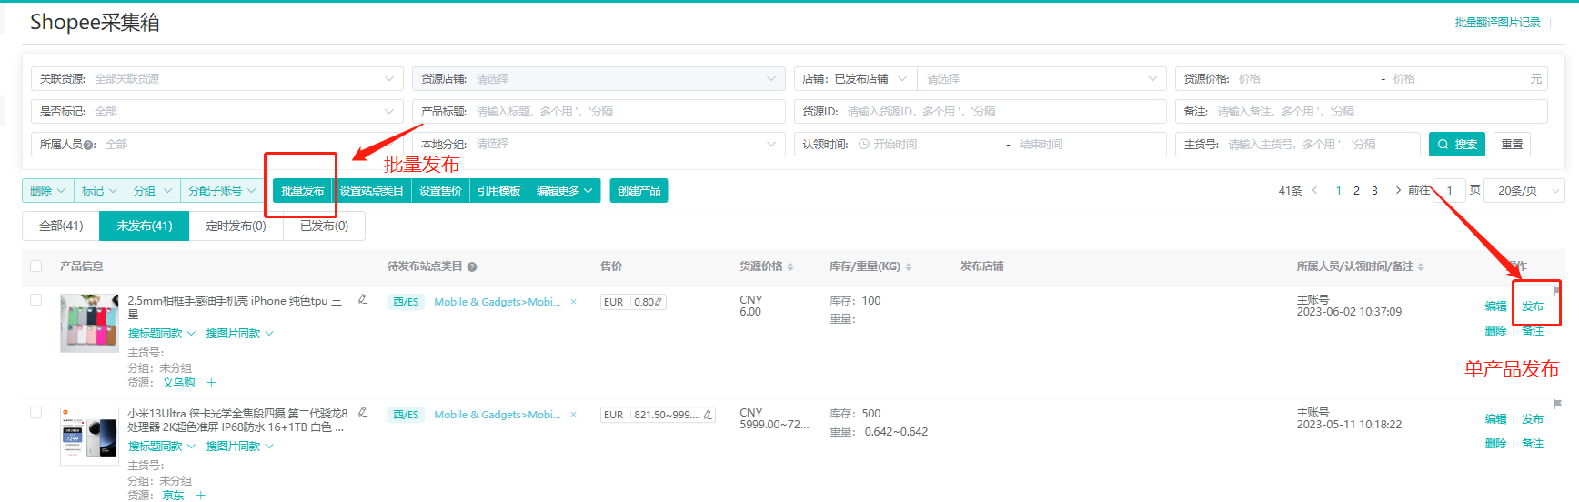Expand the 20条/页 page size dropdown

pos(1524,191)
